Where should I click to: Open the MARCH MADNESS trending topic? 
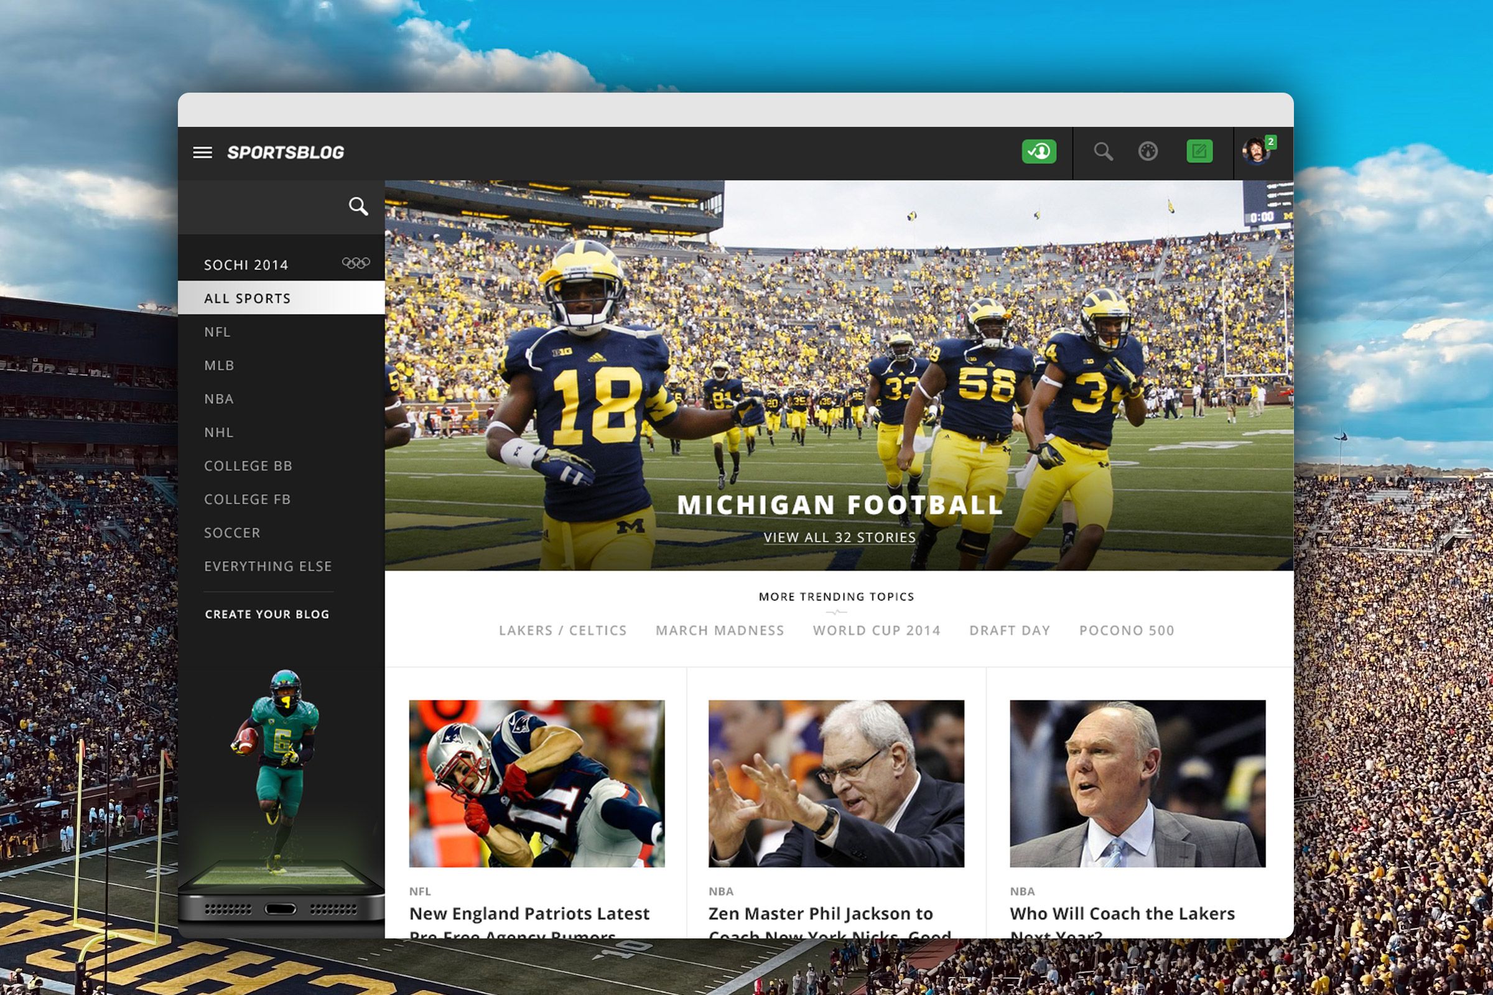click(x=720, y=630)
